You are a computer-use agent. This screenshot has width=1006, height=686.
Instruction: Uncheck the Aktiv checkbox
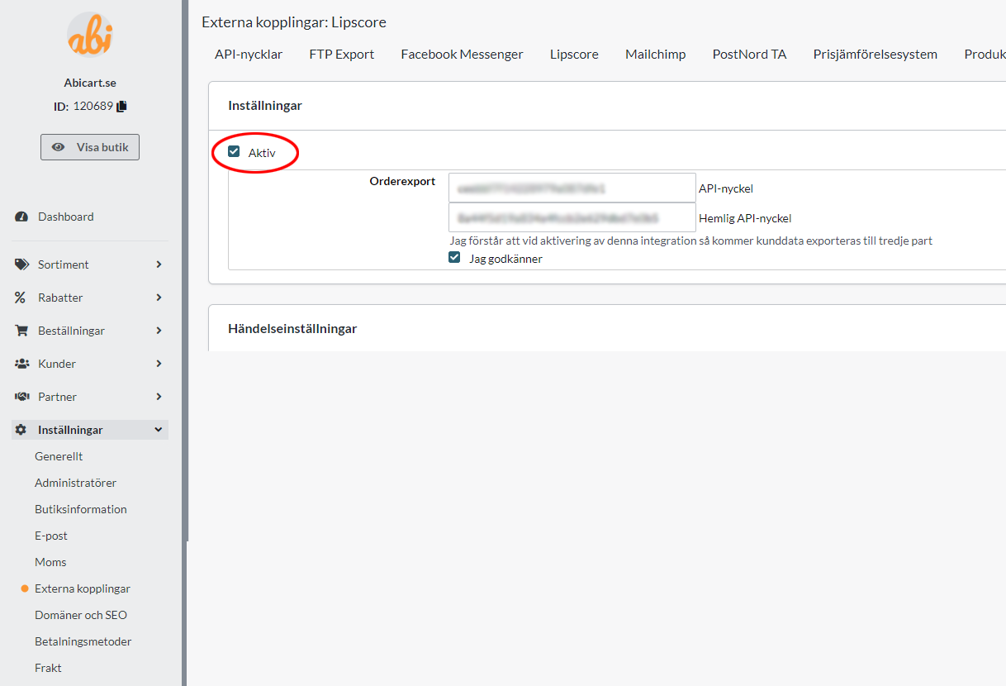point(234,152)
